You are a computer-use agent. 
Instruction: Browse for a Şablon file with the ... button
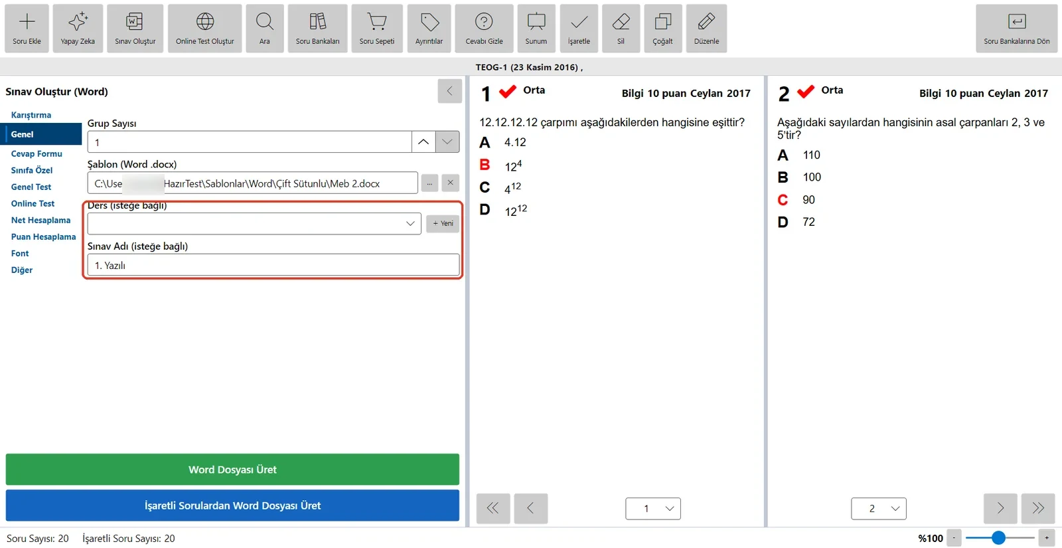(x=430, y=183)
